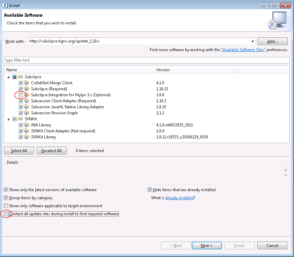The image size is (294, 257).
Task: Collapse the SVNKit category tree
Action: [x=8, y=119]
